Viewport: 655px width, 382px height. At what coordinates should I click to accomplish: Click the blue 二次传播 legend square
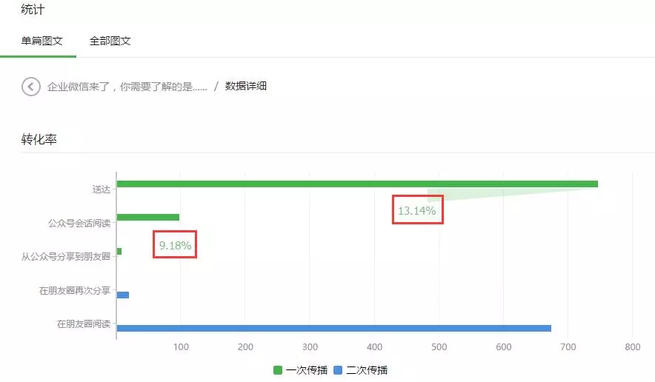(x=339, y=370)
